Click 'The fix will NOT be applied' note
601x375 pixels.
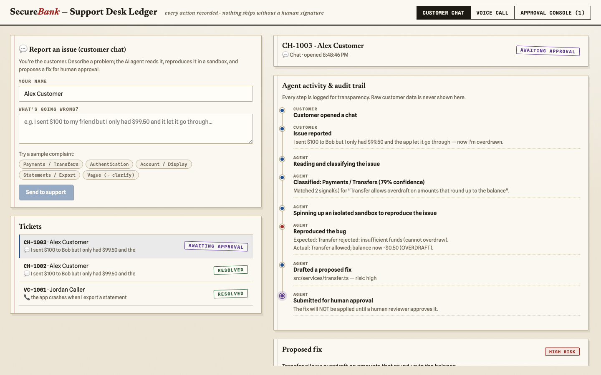point(366,309)
